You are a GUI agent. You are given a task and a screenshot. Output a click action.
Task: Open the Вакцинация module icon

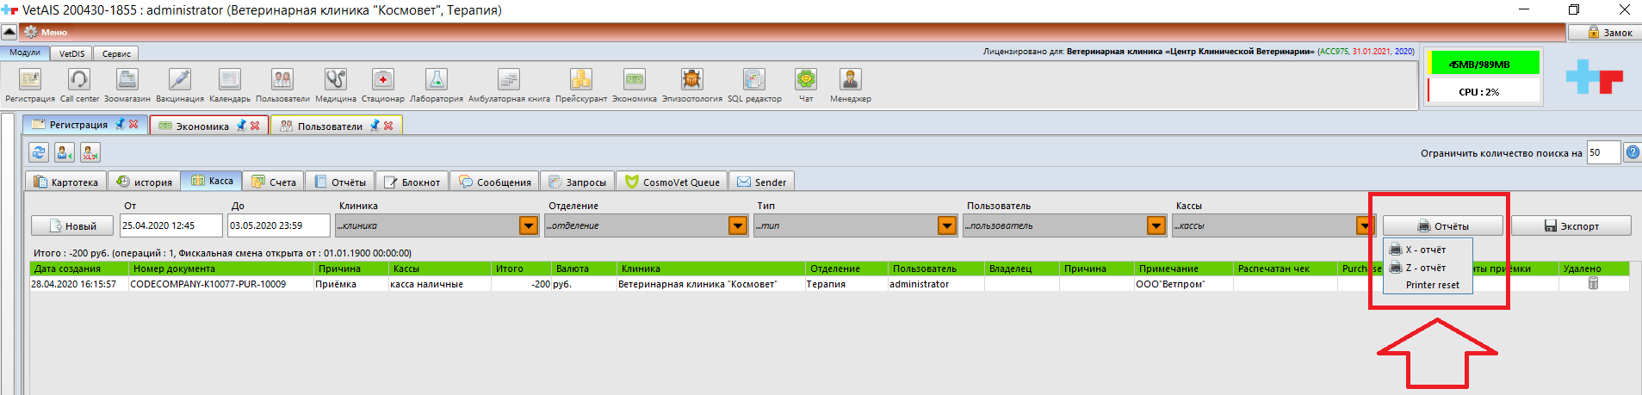(179, 81)
